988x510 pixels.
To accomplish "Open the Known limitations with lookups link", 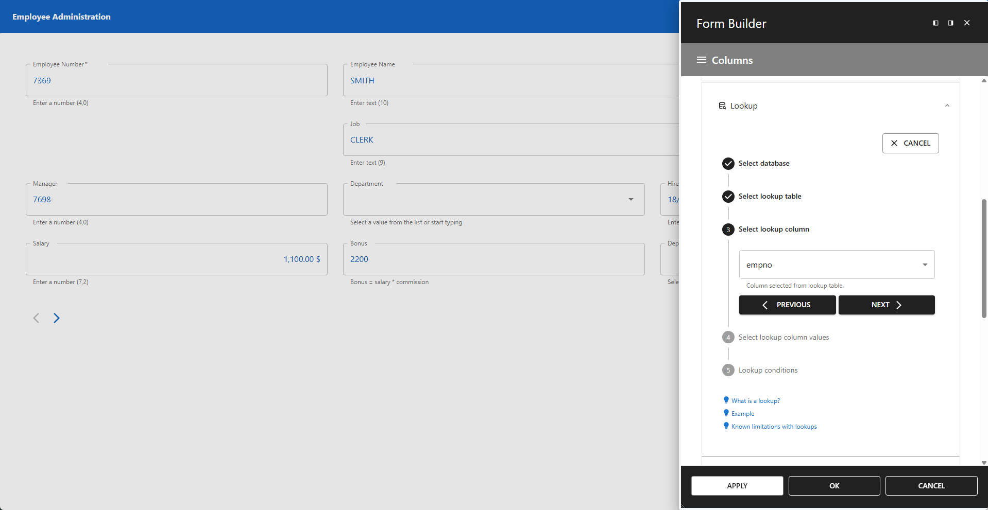I will (774, 426).
